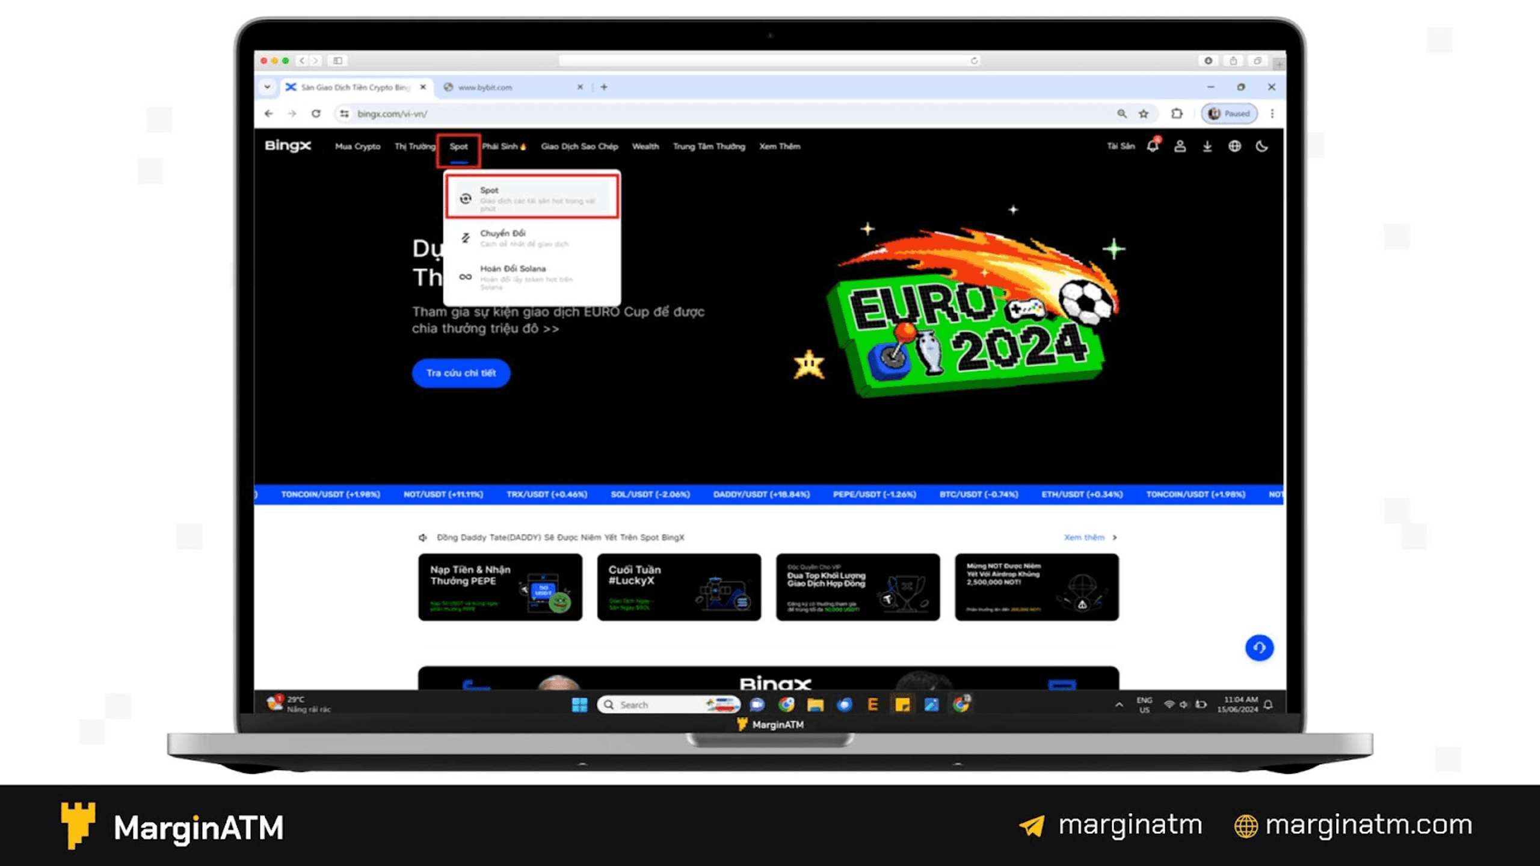Close the www.bybit.com tab

[580, 87]
